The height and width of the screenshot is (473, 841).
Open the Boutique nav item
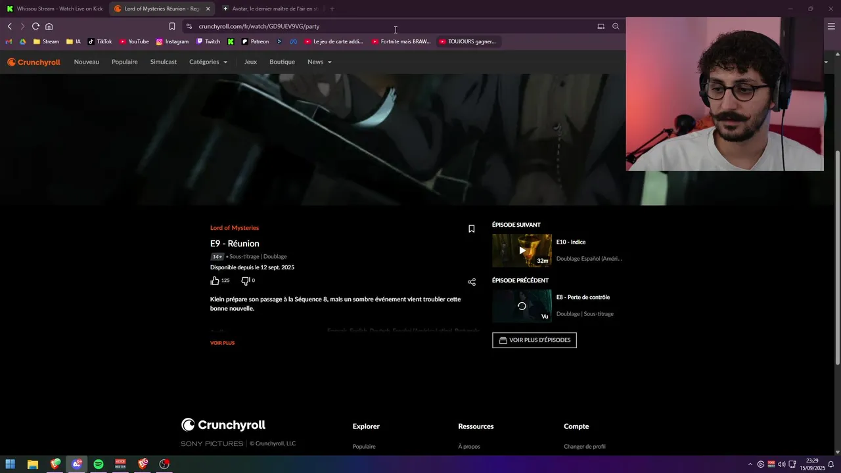point(282,62)
